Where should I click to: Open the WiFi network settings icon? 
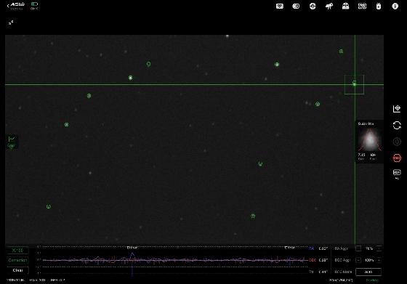pyautogui.click(x=280, y=6)
